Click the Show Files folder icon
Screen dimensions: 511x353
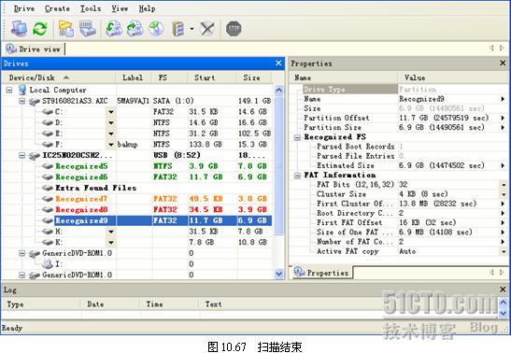click(66, 29)
